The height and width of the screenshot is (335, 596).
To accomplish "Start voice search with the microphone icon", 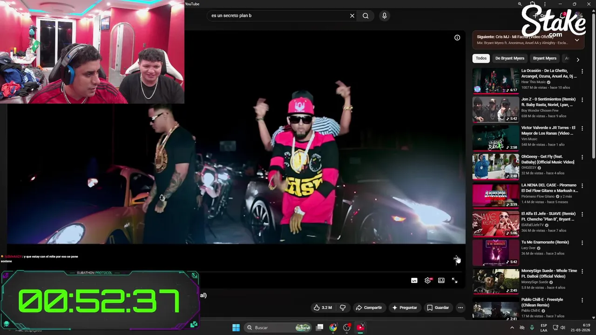I will (384, 16).
